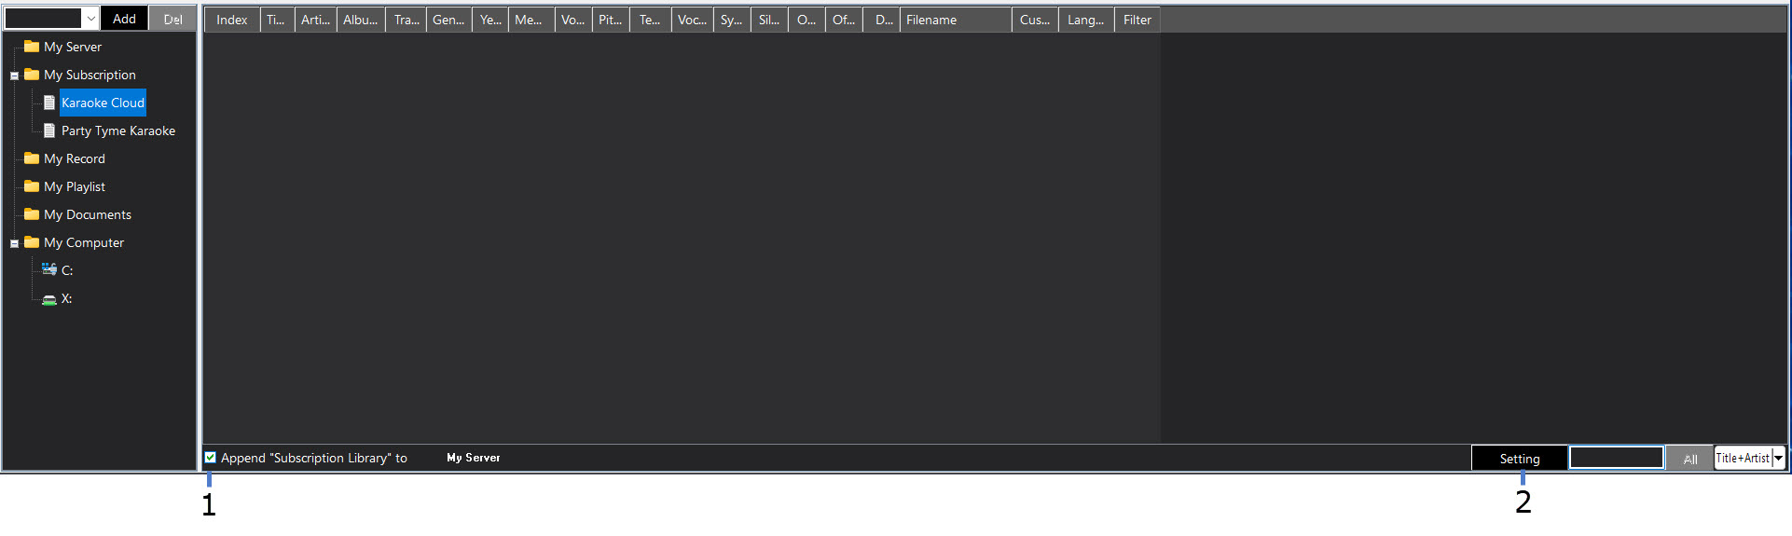Click the search input field near Setting
Viewport: 1792px width, 536px height.
pos(1616,458)
